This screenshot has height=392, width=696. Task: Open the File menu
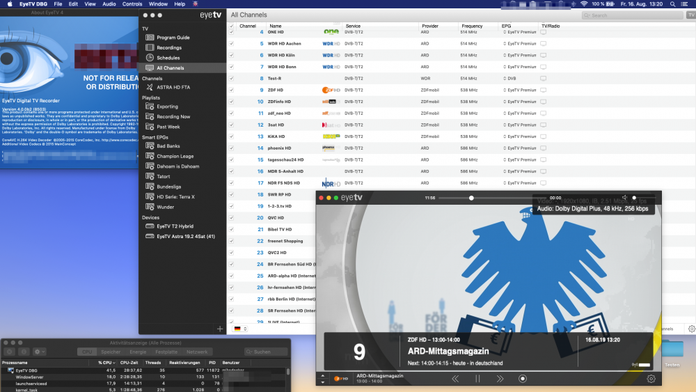pos(58,4)
